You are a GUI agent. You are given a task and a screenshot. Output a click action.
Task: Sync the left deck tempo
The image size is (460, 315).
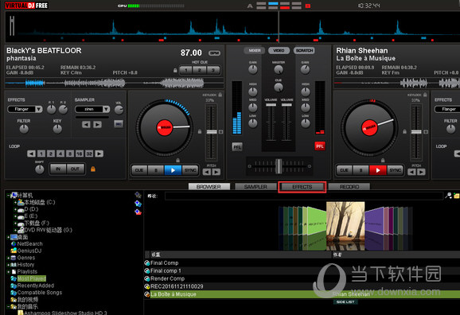click(x=190, y=170)
